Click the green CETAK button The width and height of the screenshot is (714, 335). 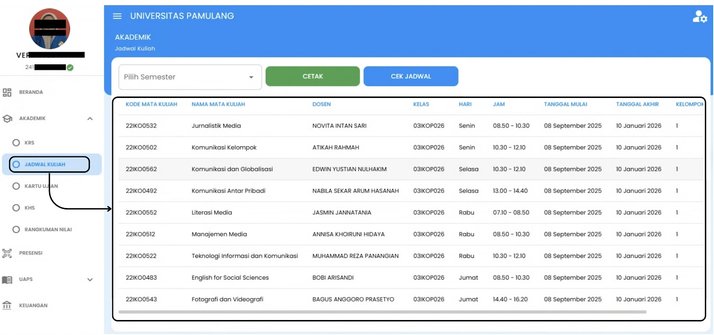312,76
